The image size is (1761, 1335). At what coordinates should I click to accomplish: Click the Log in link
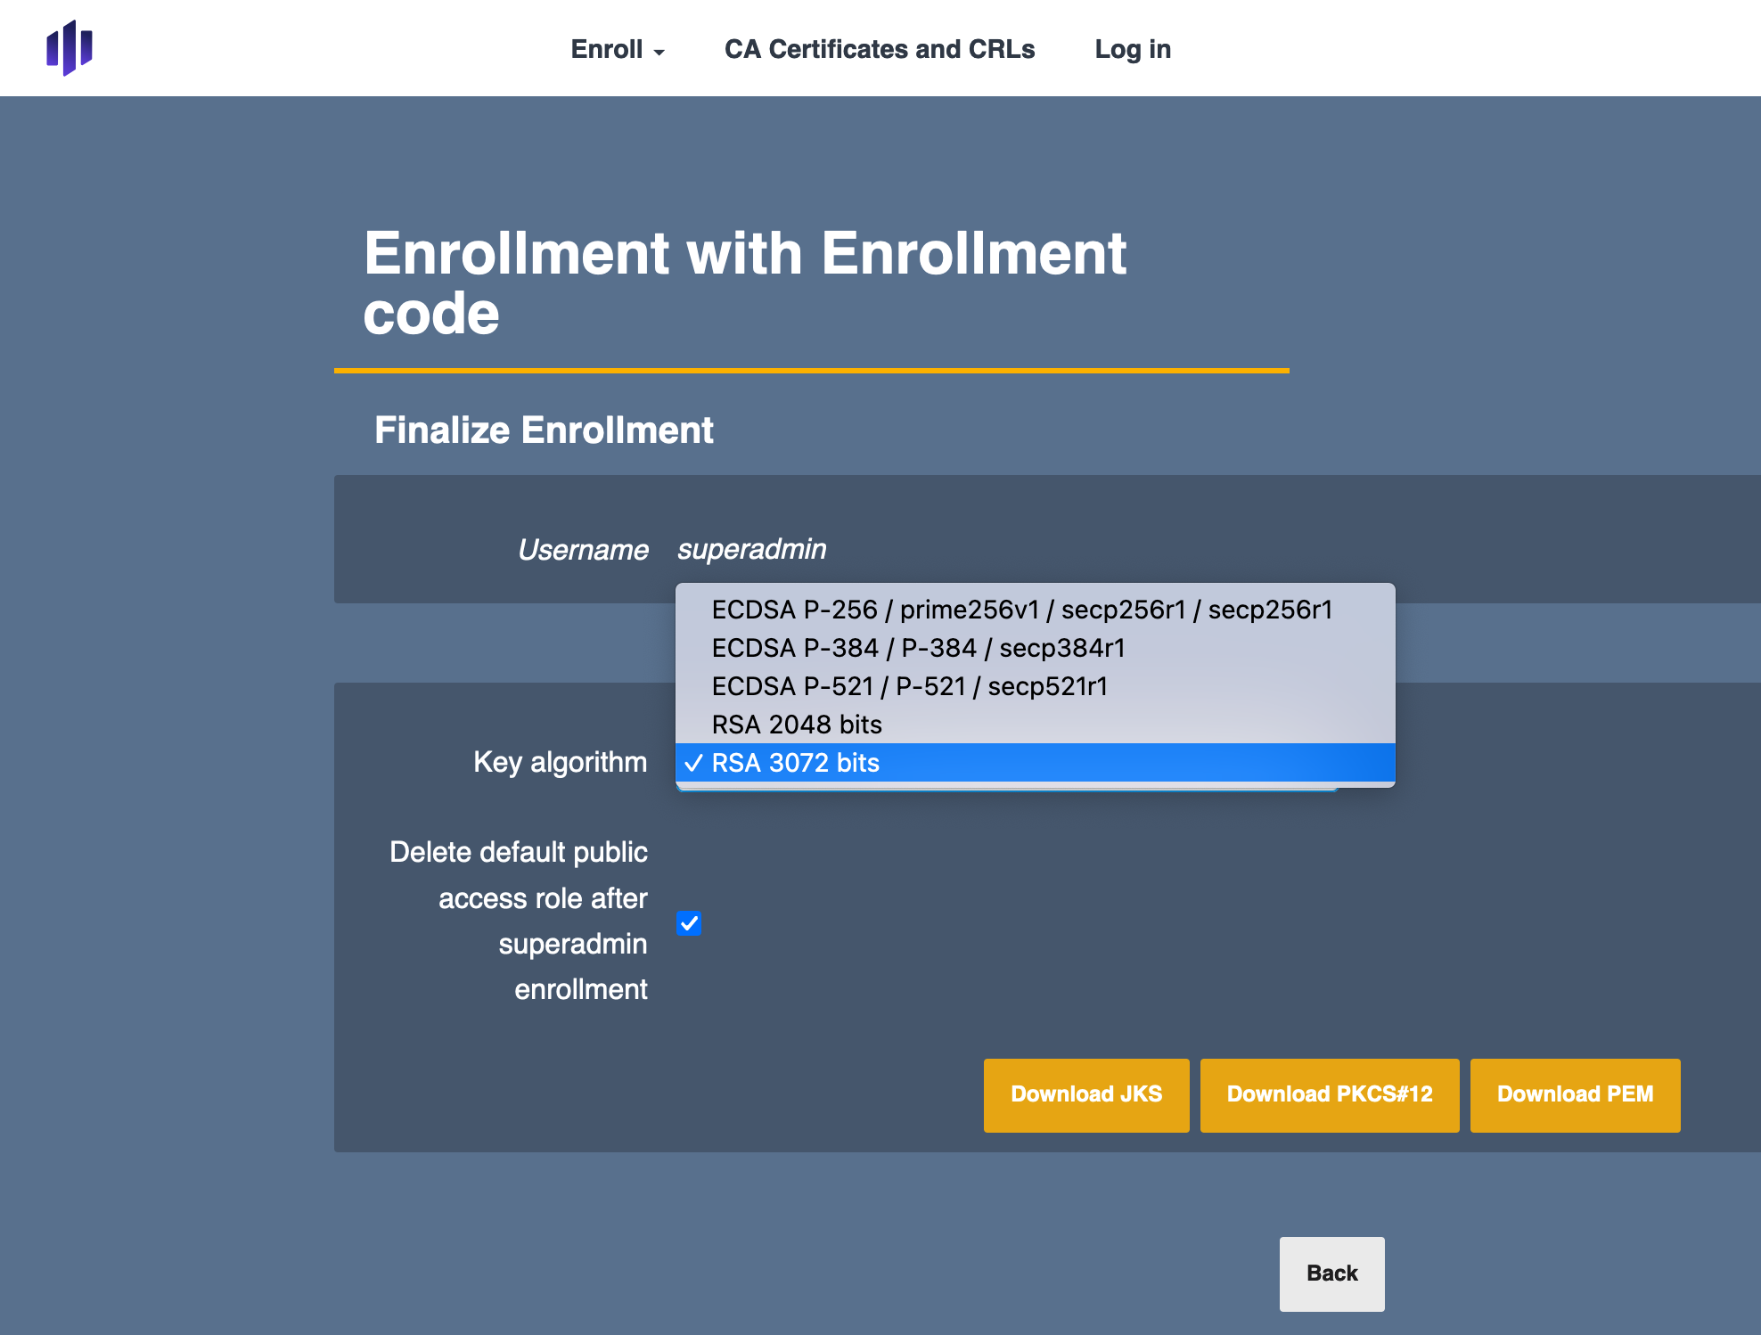(x=1132, y=49)
